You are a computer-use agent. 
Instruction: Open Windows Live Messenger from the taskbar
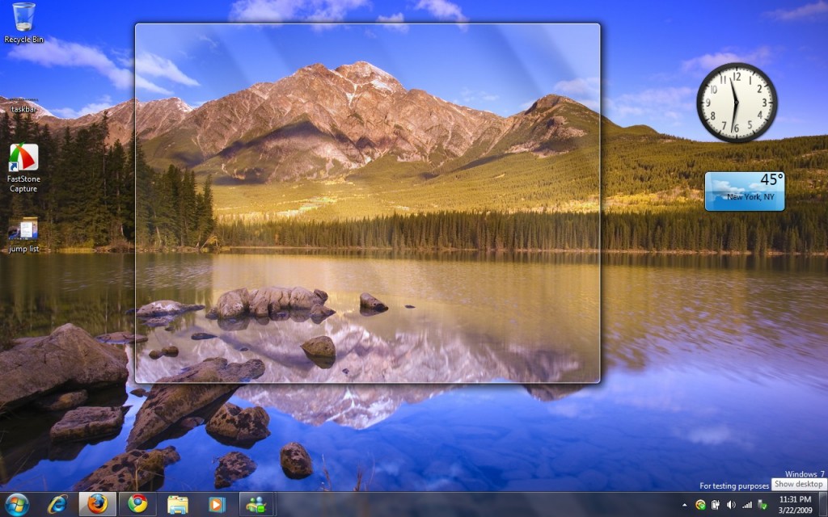(257, 504)
